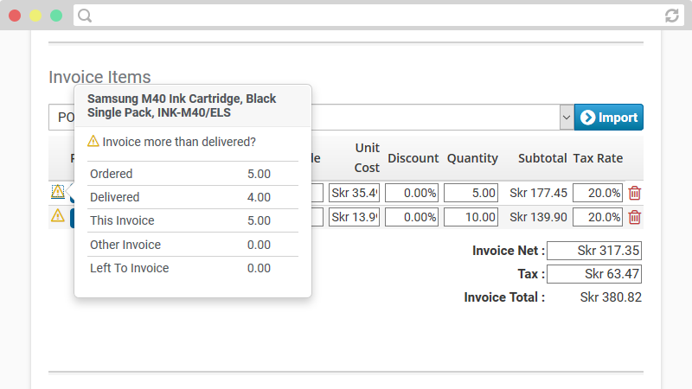692x389 pixels.
Task: Edit the first row discount field
Action: (412, 193)
